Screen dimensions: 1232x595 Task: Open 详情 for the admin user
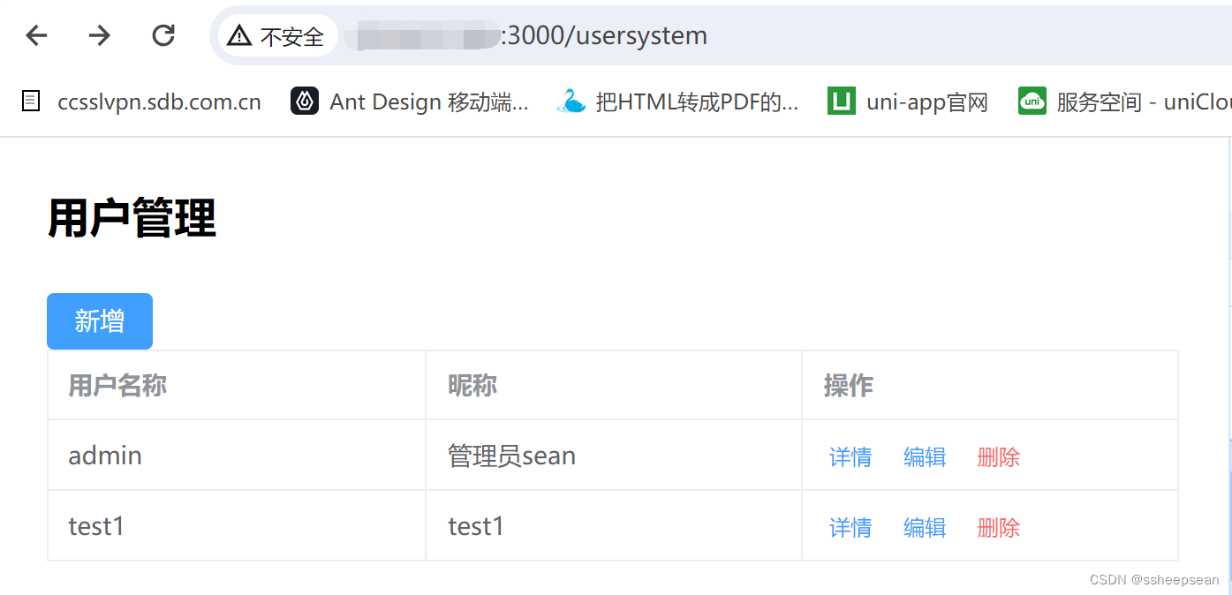tap(850, 456)
